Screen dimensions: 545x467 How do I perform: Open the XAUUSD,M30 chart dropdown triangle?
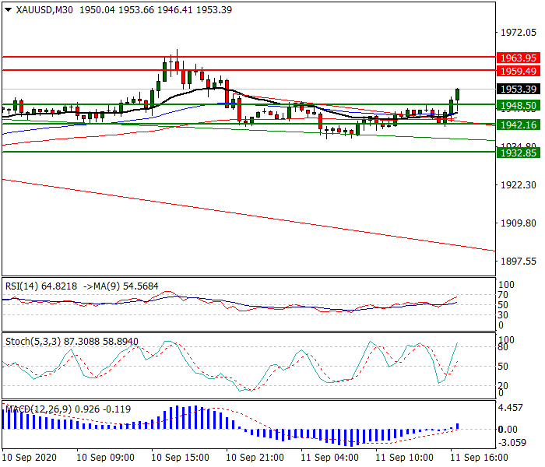(9, 10)
